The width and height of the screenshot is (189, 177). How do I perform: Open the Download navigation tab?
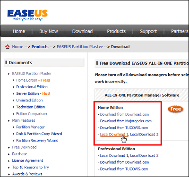pos(82,31)
